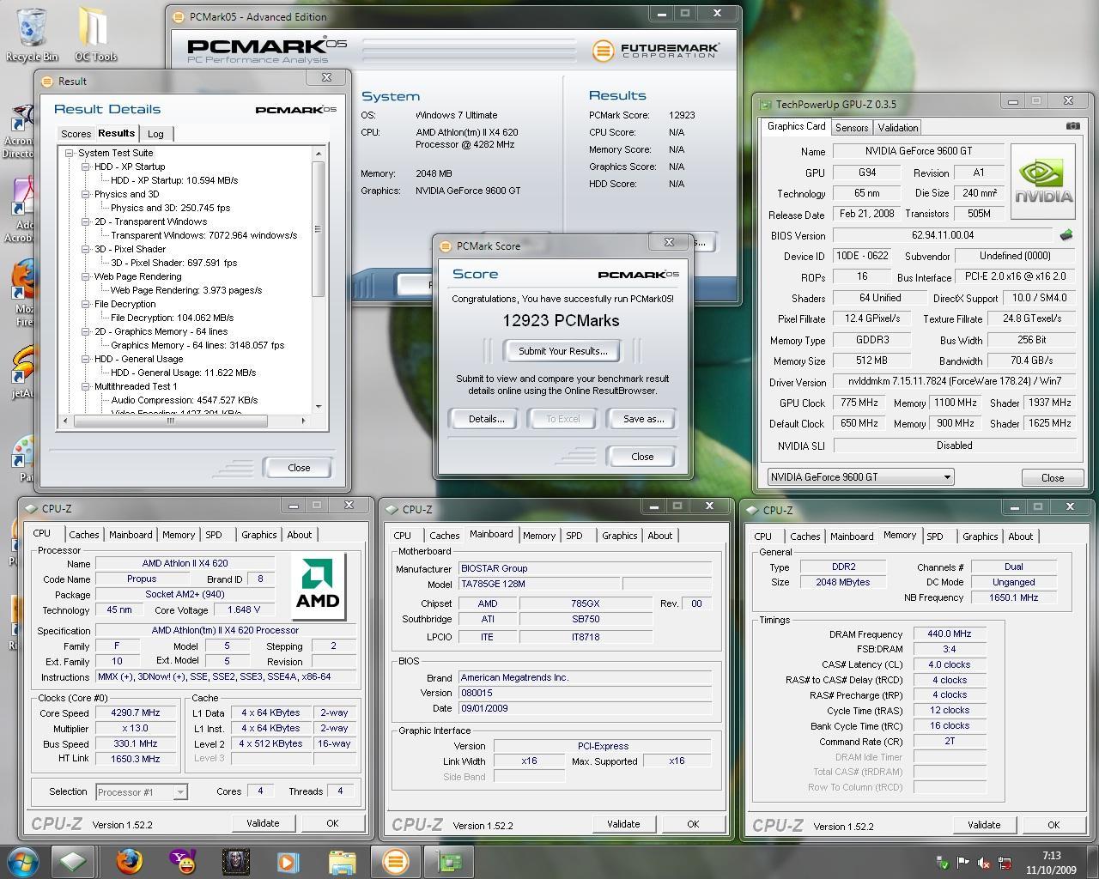
Task: Open Graphics tab in the right CPU-Z window
Action: coord(980,536)
